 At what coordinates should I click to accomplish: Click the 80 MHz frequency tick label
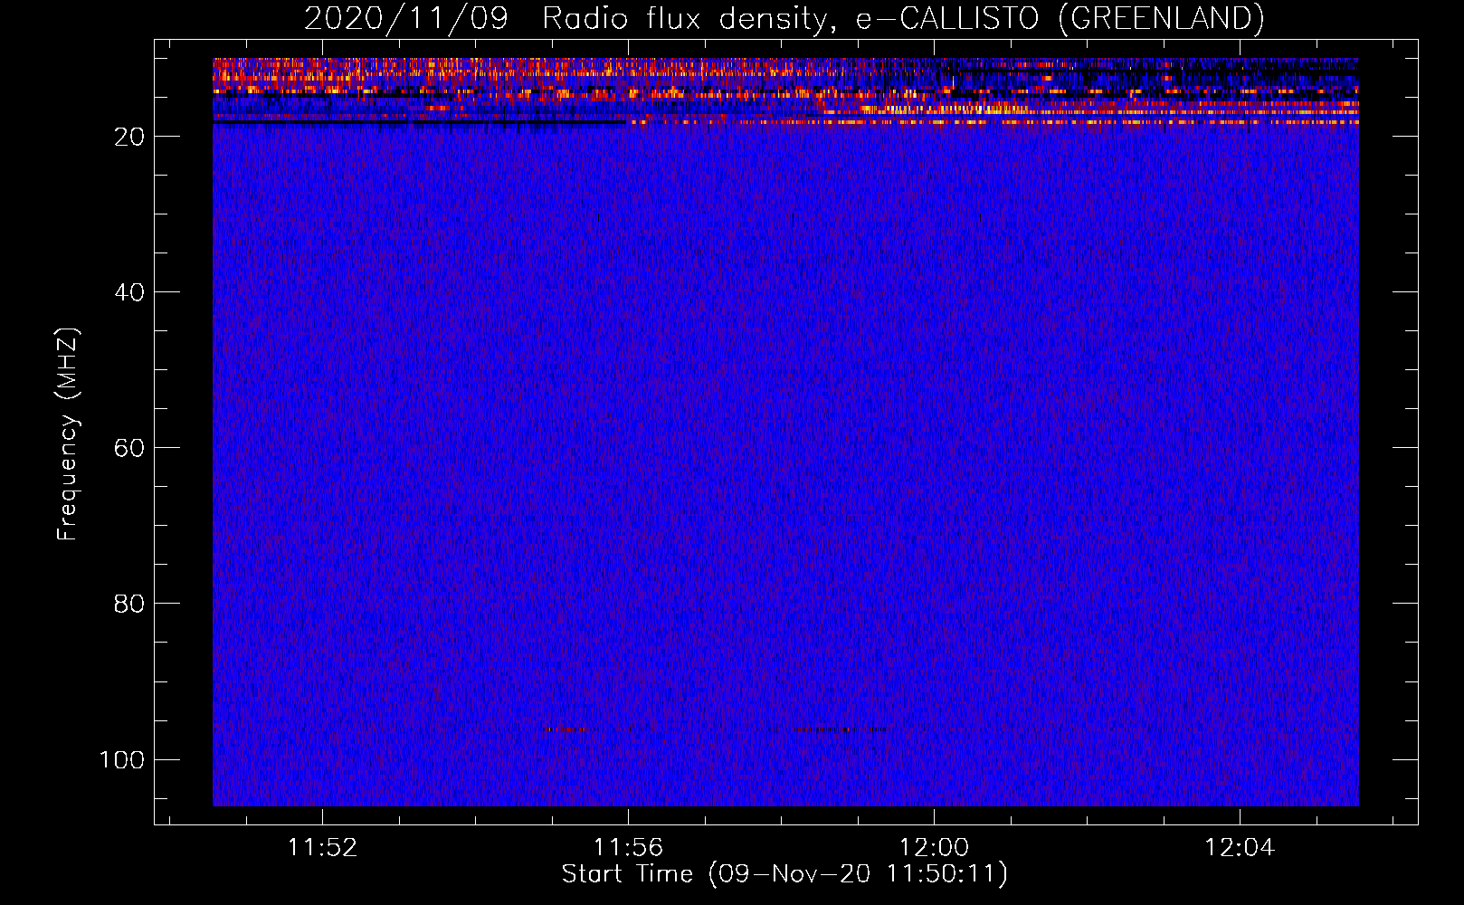pos(129,604)
